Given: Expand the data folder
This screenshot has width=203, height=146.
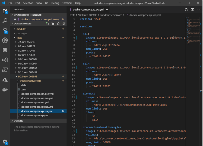Looking at the screenshot, I should pos(24,85).
